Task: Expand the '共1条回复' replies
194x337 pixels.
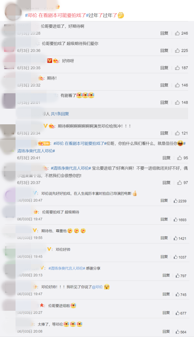Action: [x=60, y=114]
